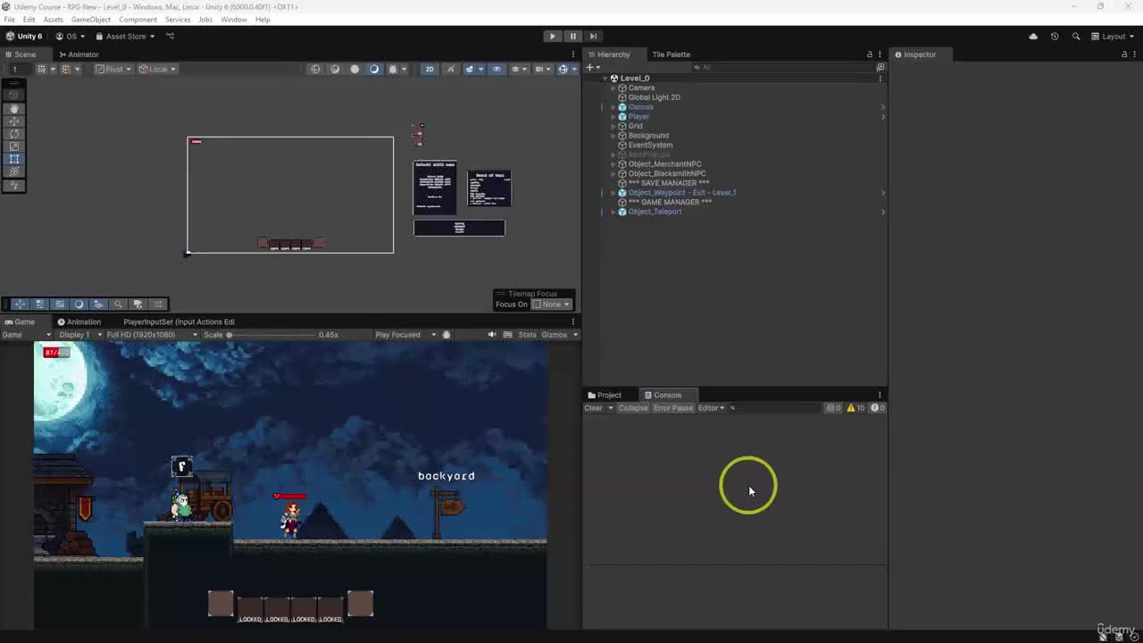Toggle Mute Audio in Game view
Image resolution: width=1143 pixels, height=643 pixels.
tap(491, 335)
